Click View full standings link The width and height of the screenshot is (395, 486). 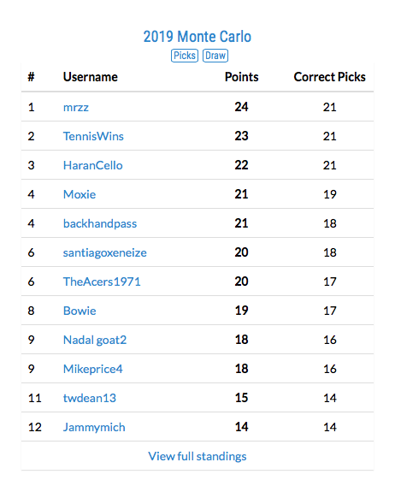click(x=197, y=456)
